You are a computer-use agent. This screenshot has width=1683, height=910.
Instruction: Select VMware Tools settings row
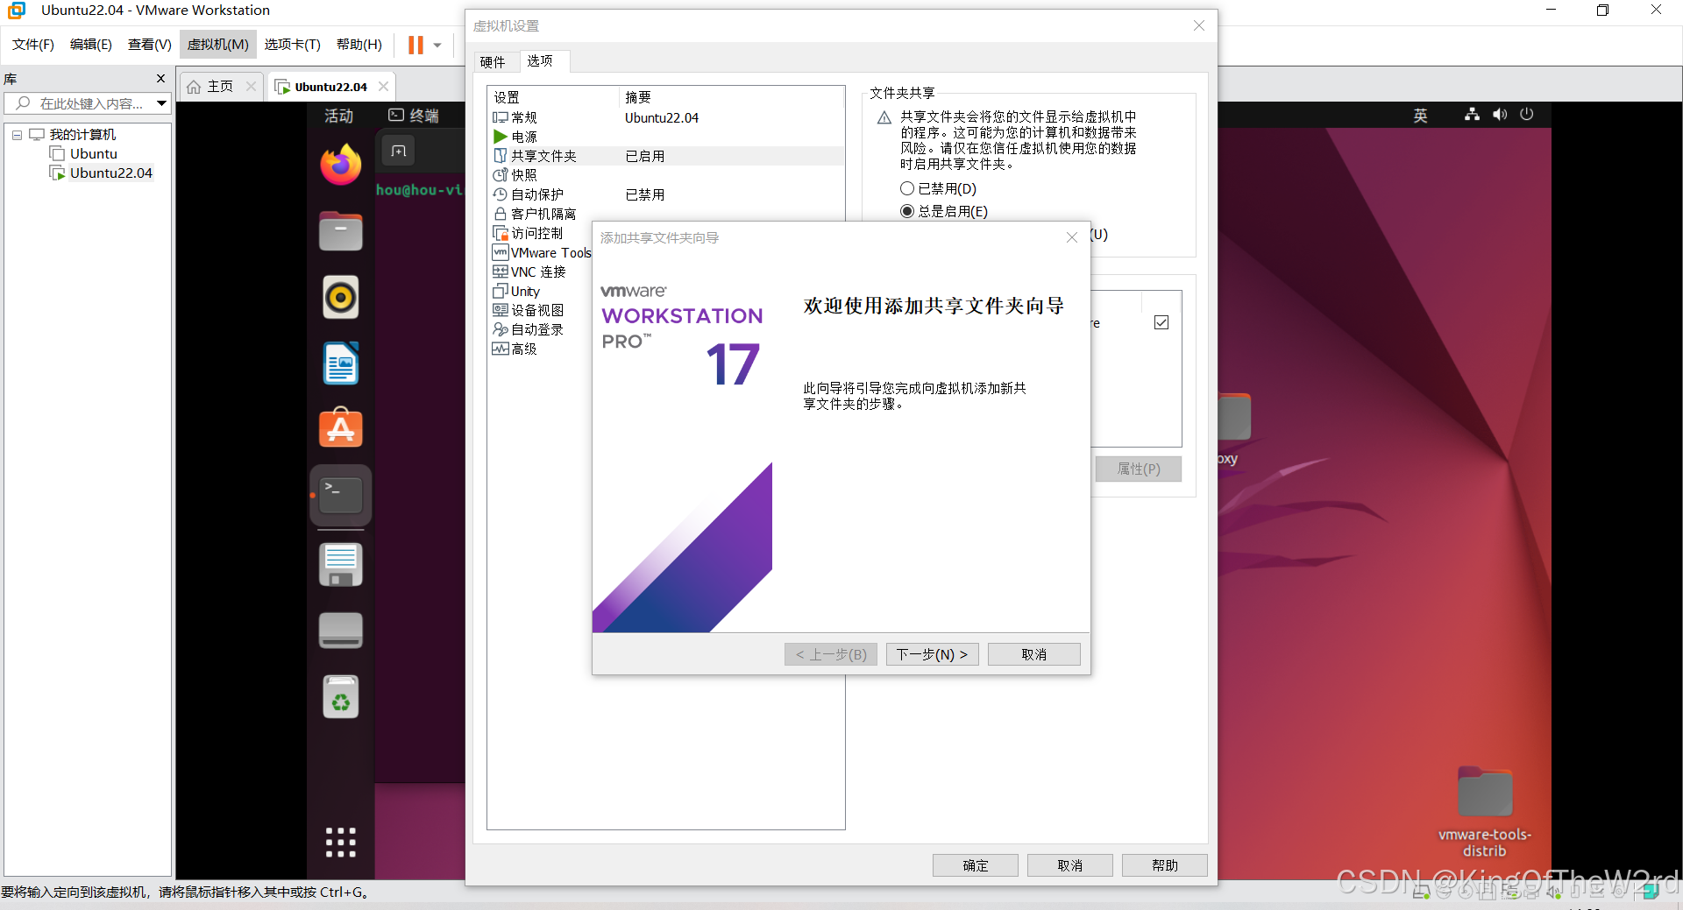541,252
